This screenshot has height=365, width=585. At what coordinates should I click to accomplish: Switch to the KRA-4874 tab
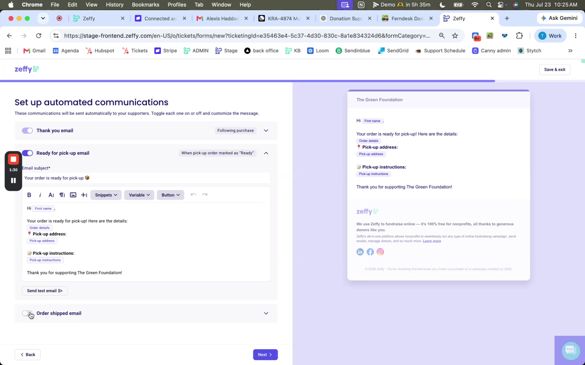pos(284,19)
